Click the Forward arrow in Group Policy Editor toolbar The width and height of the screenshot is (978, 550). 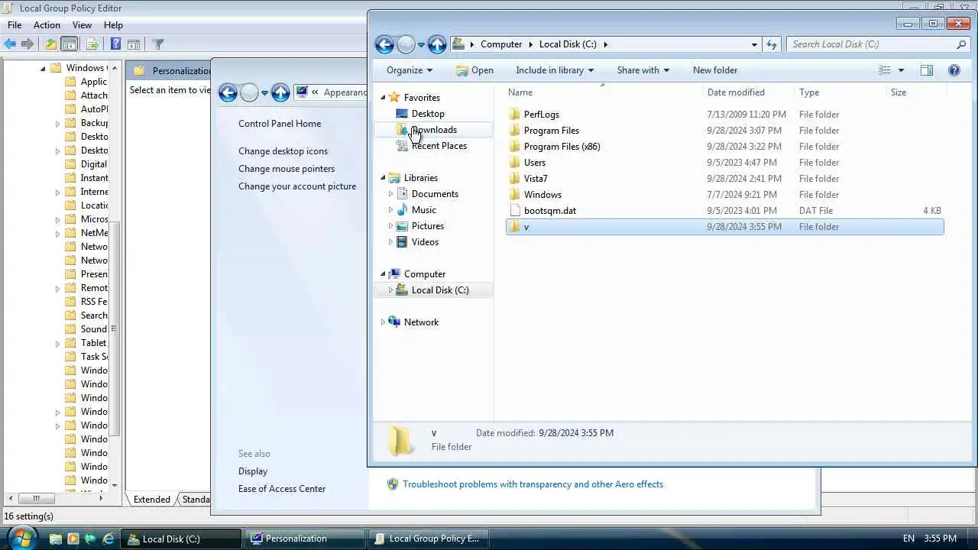coord(28,44)
